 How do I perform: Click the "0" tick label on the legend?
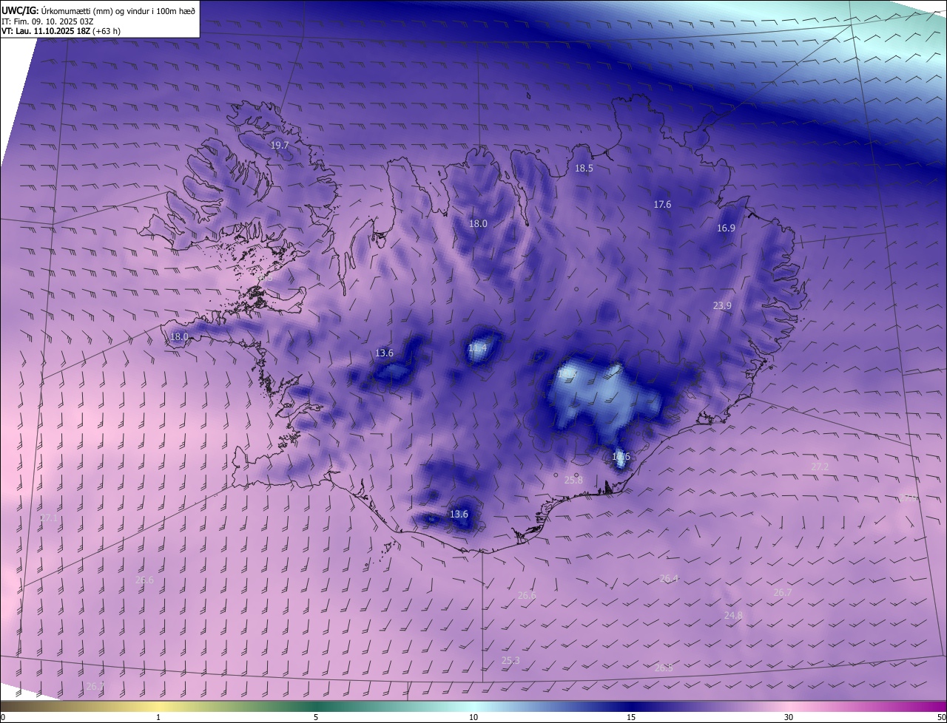[x=3, y=717]
